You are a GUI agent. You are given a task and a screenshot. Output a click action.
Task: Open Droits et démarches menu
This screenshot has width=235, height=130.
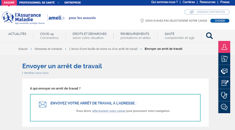coord(89,36)
